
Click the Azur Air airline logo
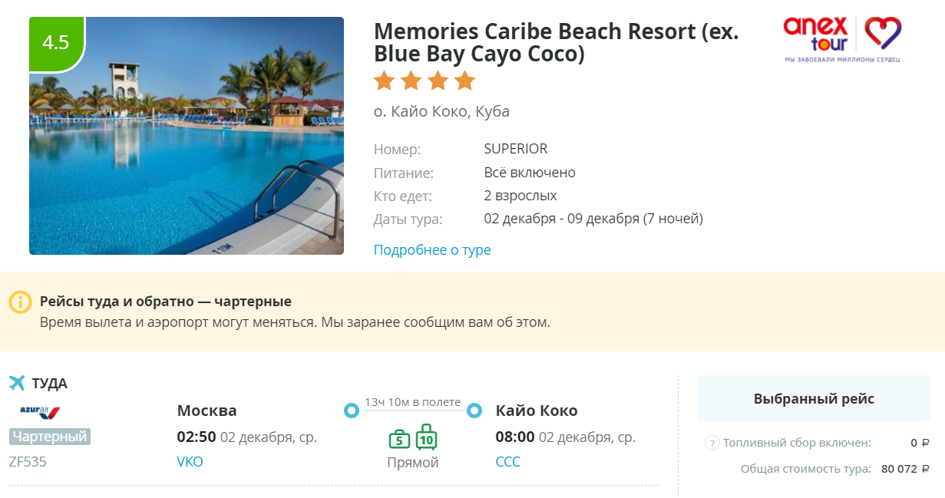[x=40, y=412]
